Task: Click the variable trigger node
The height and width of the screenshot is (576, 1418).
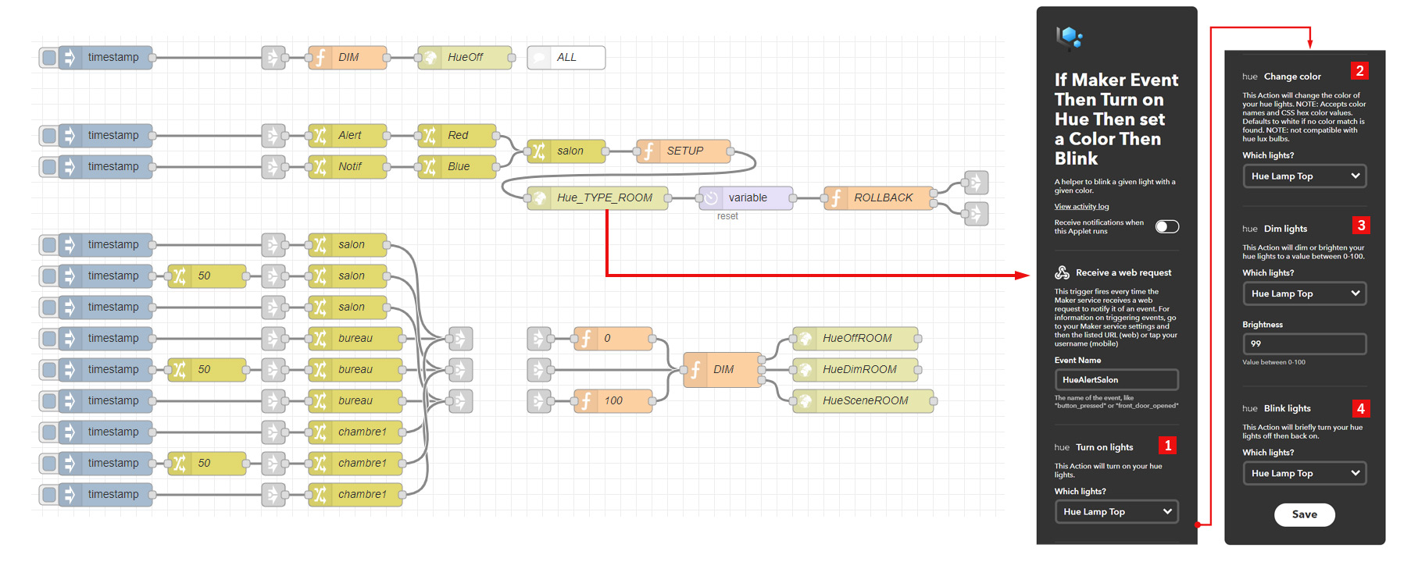Action: point(746,197)
